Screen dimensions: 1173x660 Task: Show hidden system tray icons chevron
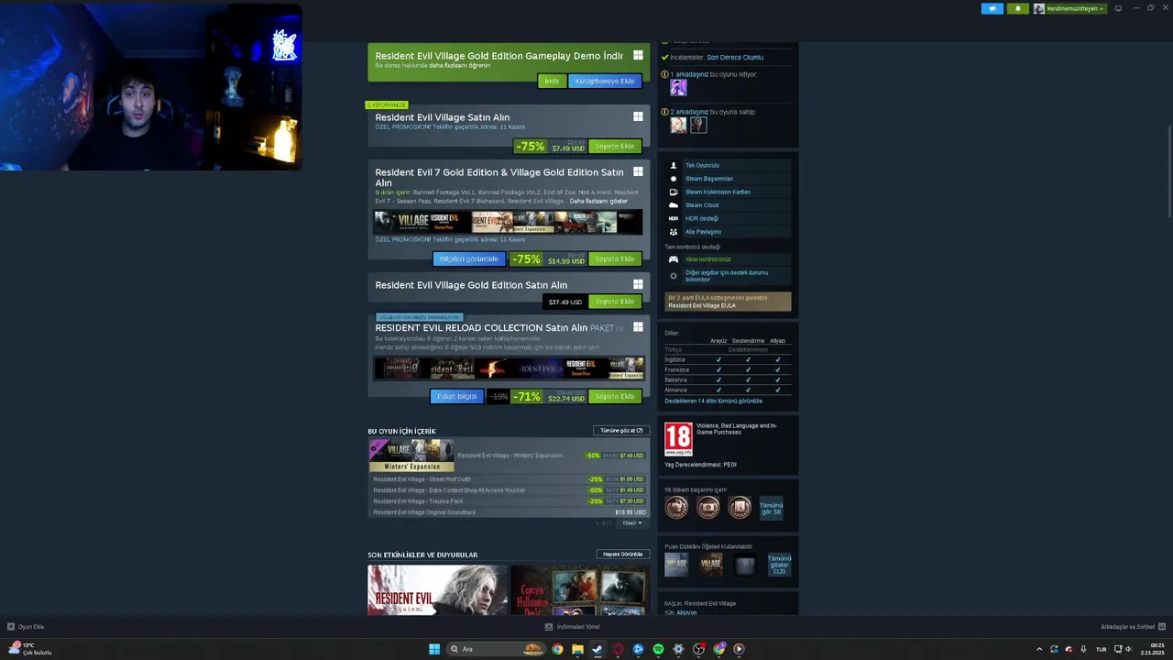[1038, 649]
